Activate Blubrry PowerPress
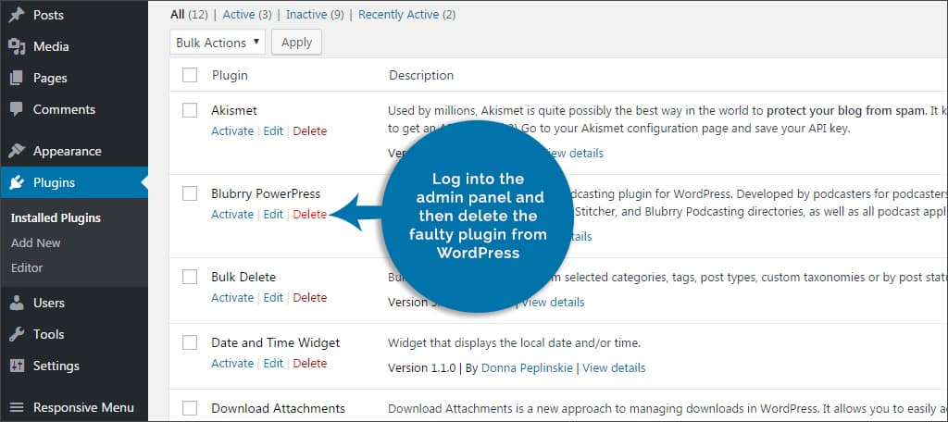The image size is (948, 422). (x=232, y=215)
